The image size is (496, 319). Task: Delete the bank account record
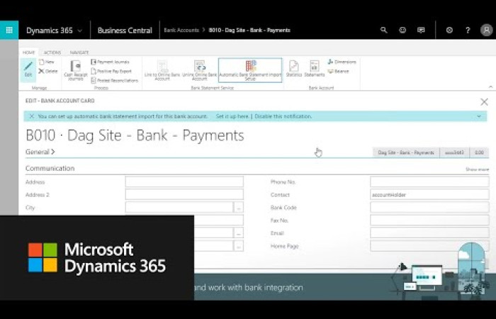point(48,71)
